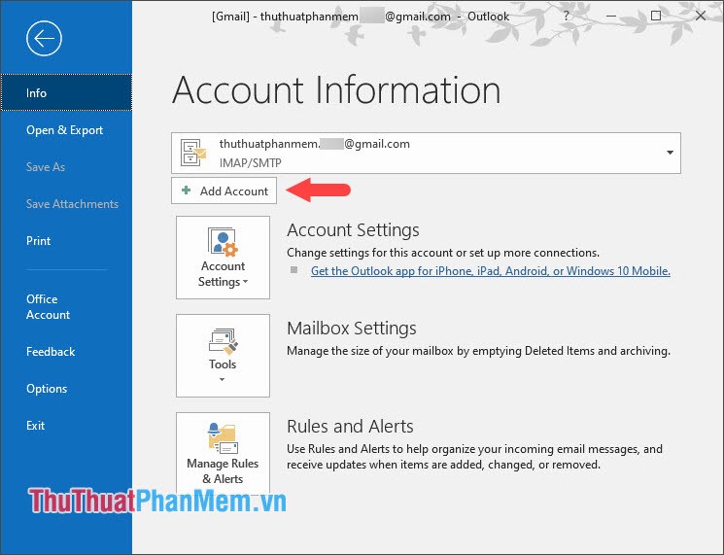Click the Add Account button

point(224,191)
